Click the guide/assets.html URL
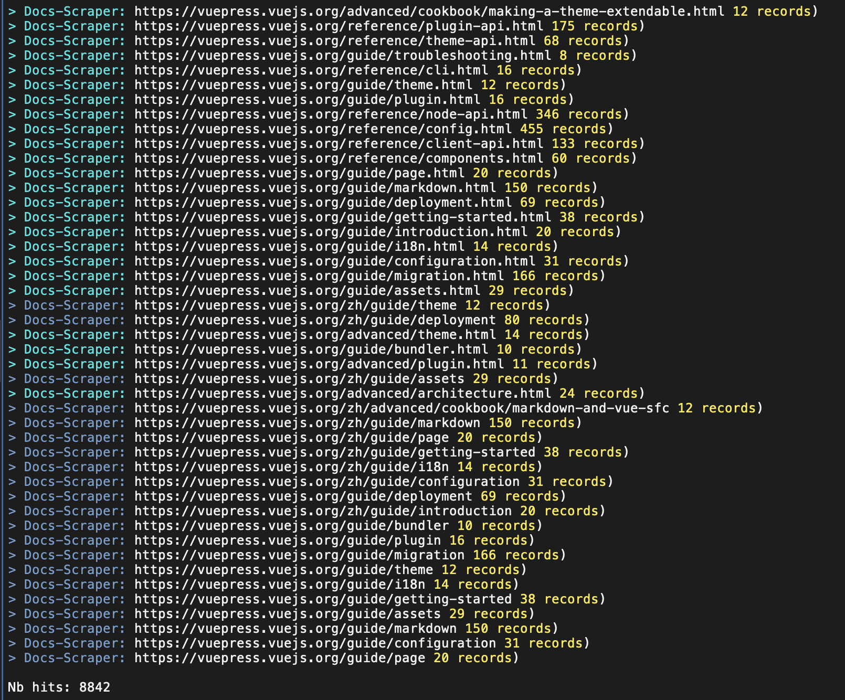This screenshot has width=845, height=700. pos(308,291)
